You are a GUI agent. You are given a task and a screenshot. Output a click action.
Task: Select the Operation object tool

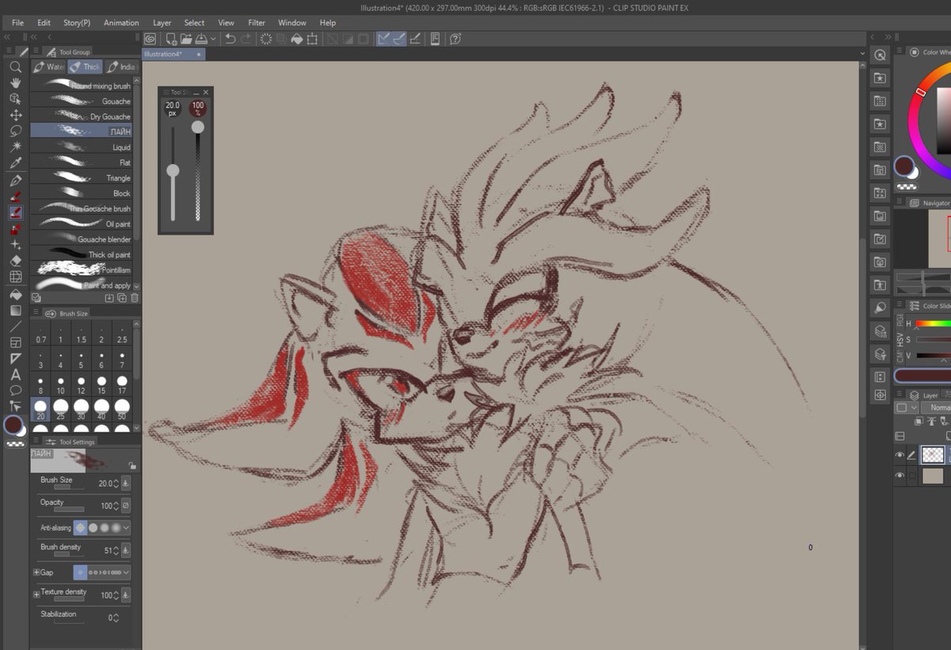coord(15,98)
